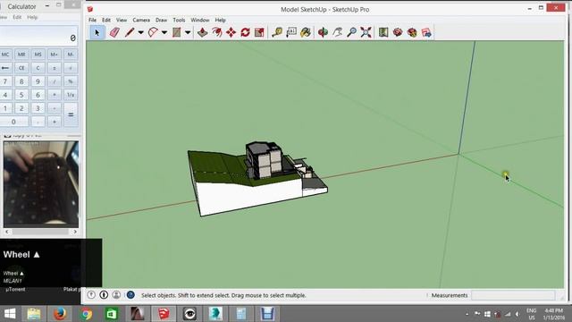Open the Window menu
Screen dimensions: 572x322
(x=200, y=20)
